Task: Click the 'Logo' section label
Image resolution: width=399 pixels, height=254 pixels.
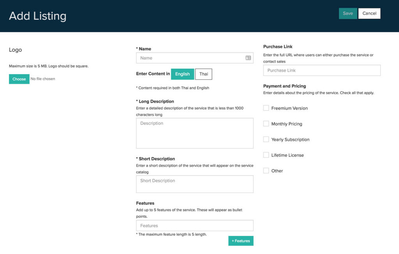Action: [x=15, y=50]
